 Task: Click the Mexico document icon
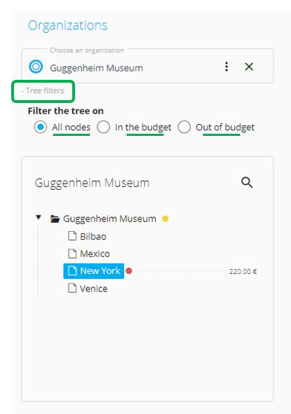point(72,254)
